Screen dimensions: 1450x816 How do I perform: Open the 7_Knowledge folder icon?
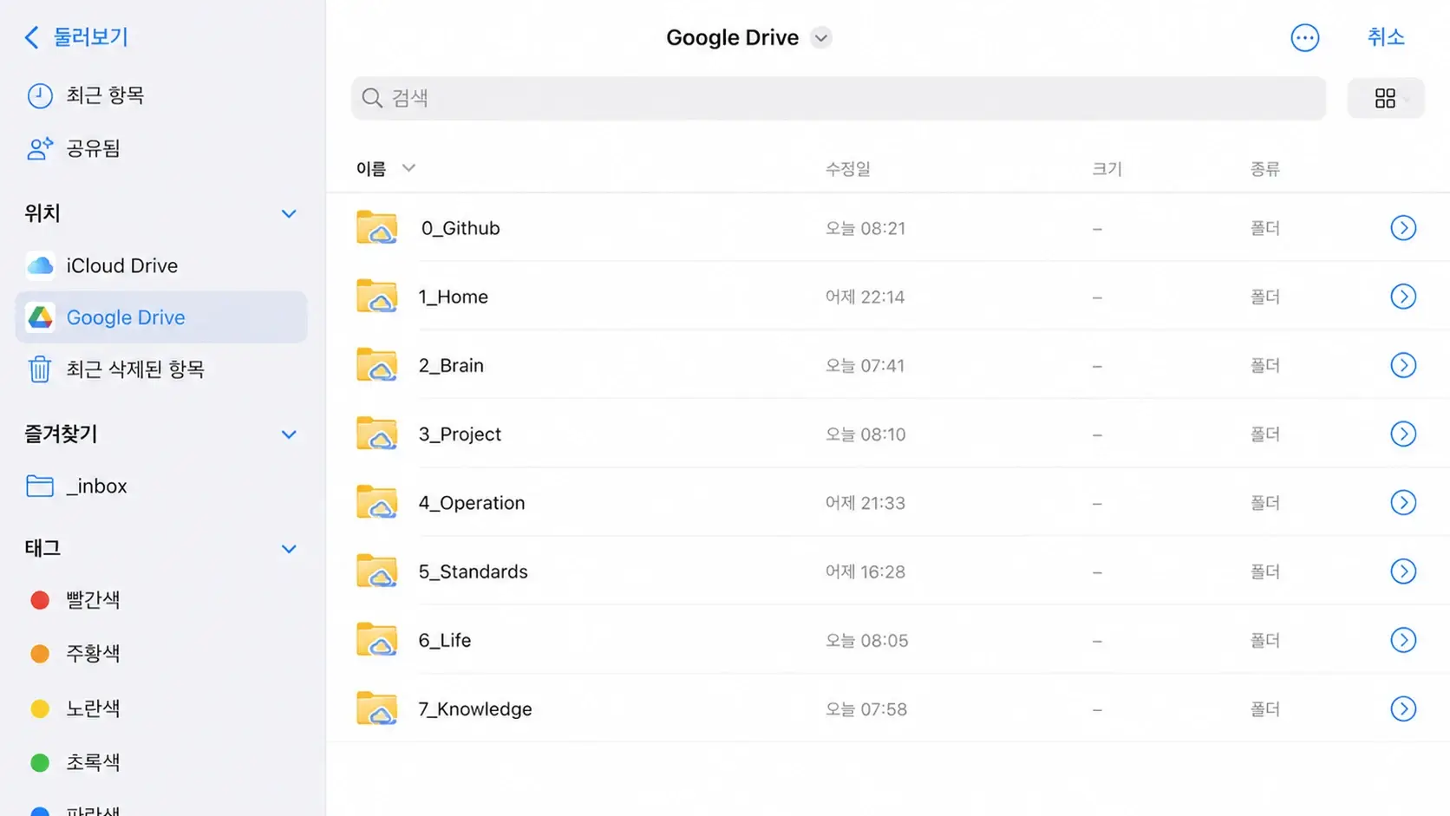tap(376, 708)
